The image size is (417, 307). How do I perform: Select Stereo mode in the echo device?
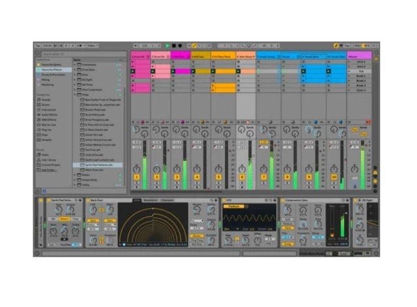pyautogui.click(x=197, y=236)
